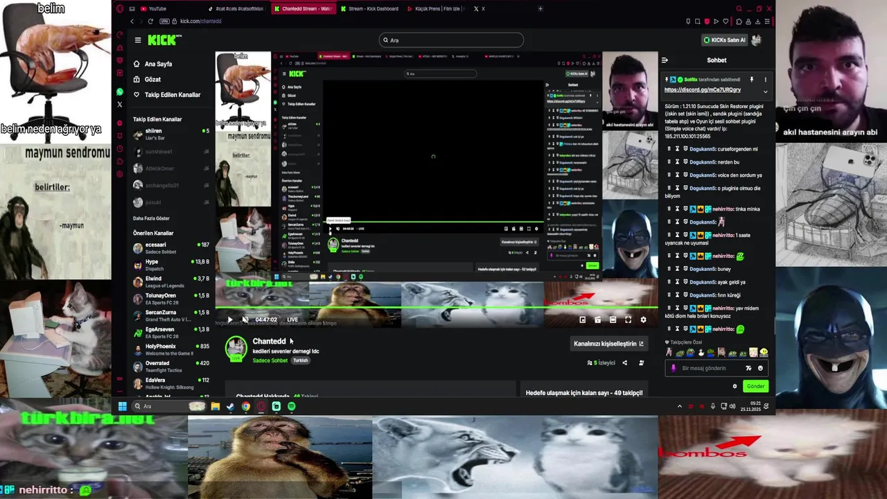Image resolution: width=887 pixels, height=499 pixels.
Task: Click the Turkish language tag
Action: point(300,360)
